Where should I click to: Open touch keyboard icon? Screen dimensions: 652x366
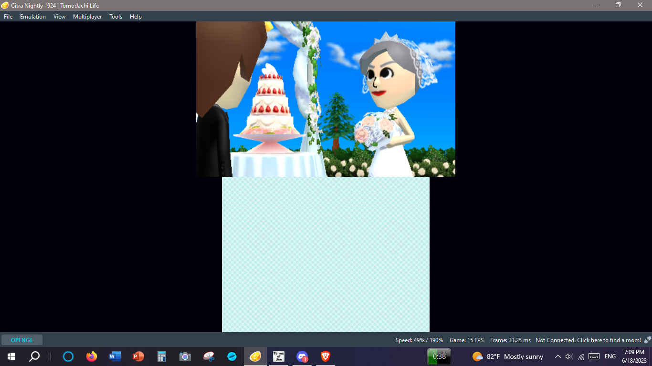[594, 356]
